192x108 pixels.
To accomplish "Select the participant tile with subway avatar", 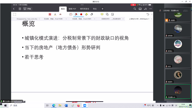I will [x=178, y=30].
